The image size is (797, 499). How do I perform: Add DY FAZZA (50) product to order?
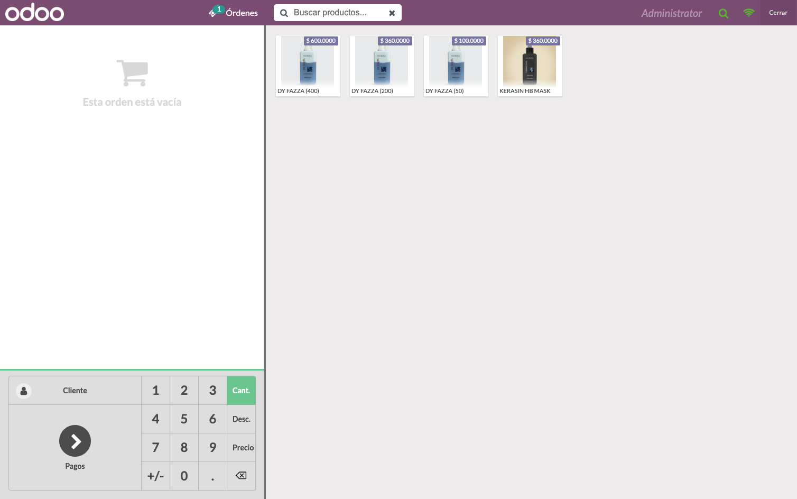(456, 66)
